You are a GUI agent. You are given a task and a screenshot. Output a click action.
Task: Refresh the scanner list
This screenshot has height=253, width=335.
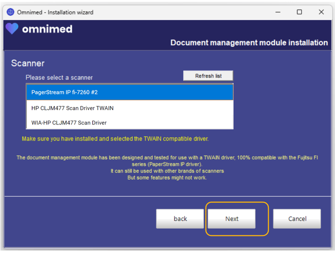point(208,76)
